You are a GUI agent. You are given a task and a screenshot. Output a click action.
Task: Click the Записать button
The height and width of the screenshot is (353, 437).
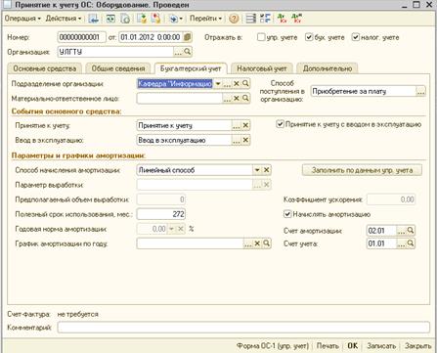click(x=381, y=345)
